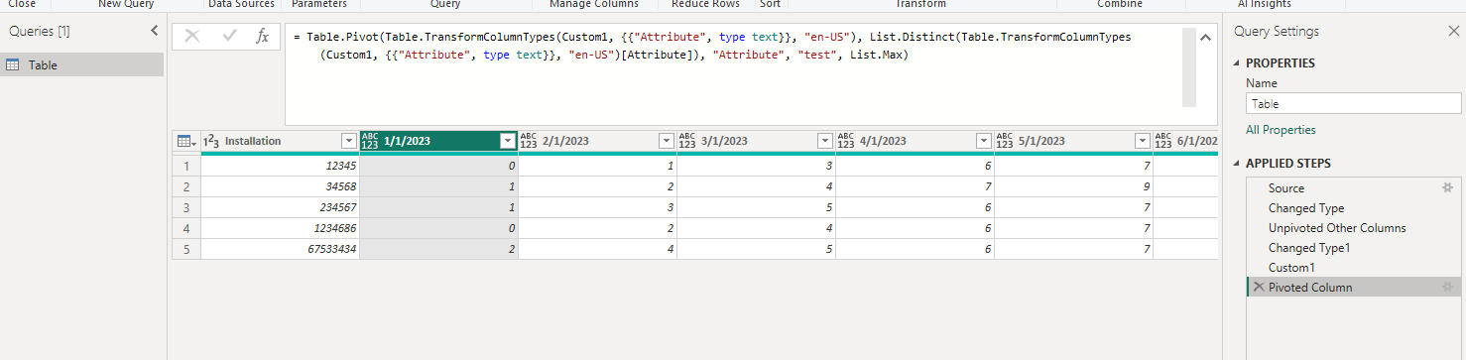Viewport: 1466px width, 360px height.
Task: Open Installation column filter dropdown
Action: coord(348,141)
